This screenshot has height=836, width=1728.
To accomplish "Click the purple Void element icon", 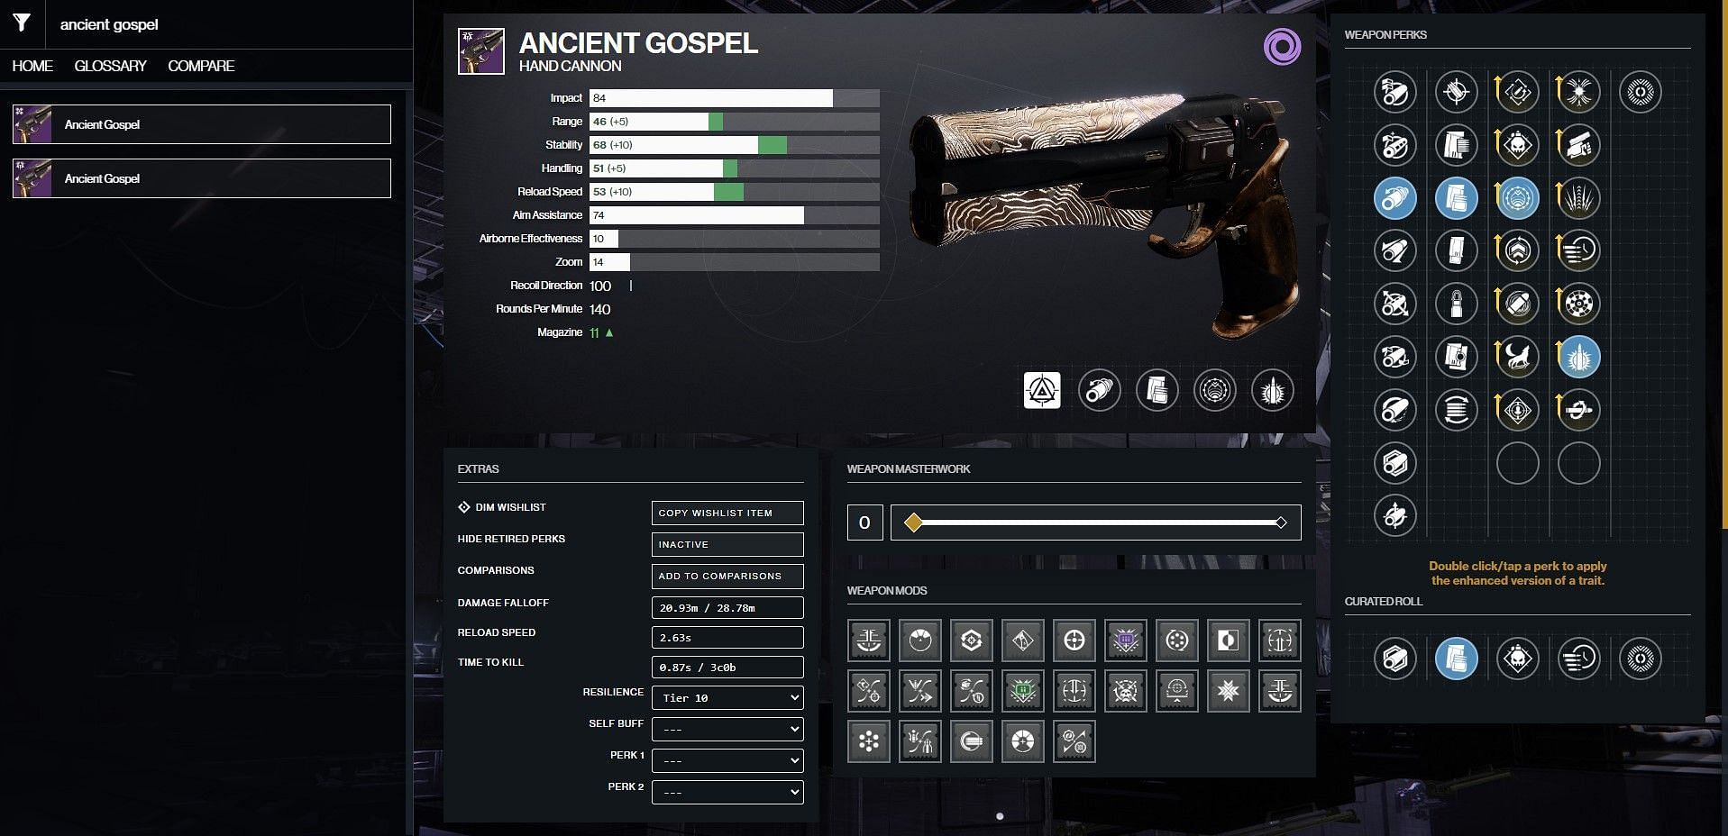I will pyautogui.click(x=1282, y=46).
